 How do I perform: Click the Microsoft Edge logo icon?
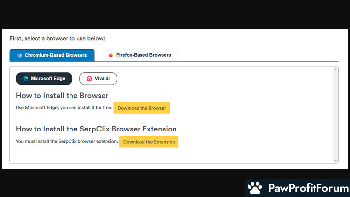[25, 78]
